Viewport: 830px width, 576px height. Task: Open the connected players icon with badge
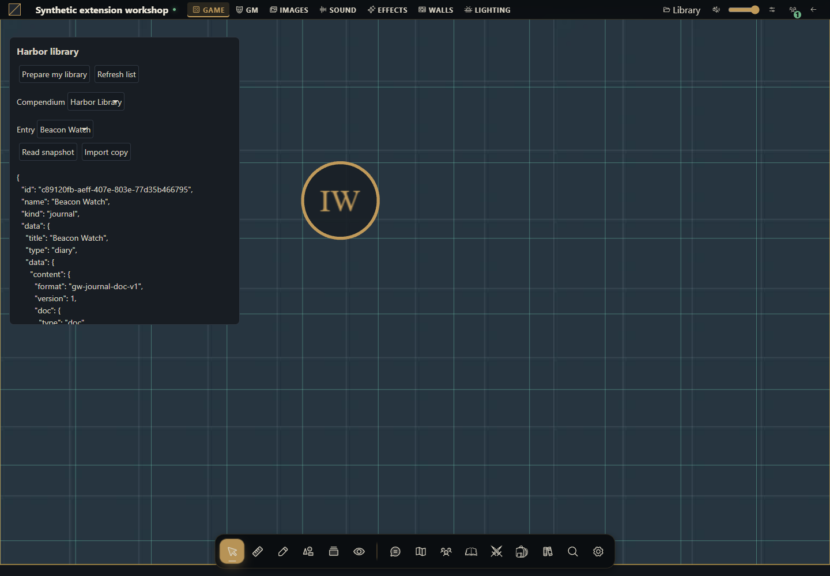pyautogui.click(x=794, y=10)
